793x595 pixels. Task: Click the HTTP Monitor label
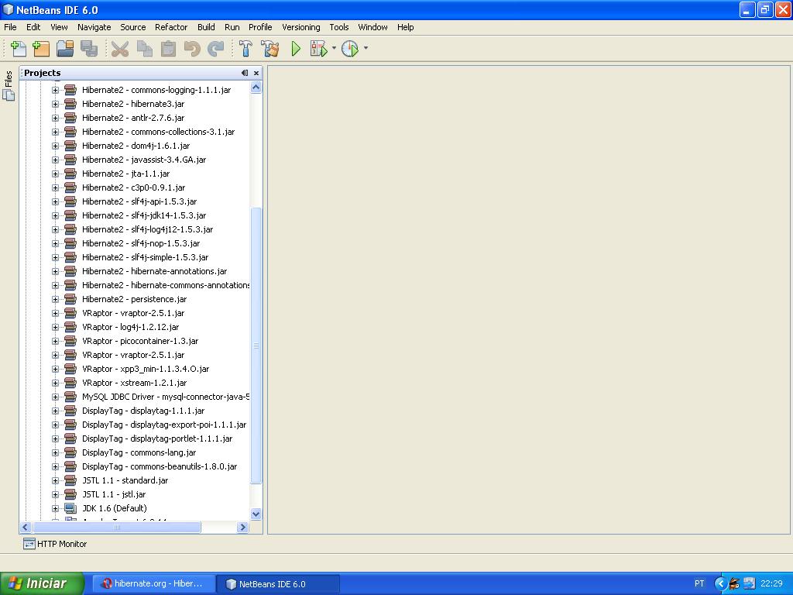[x=62, y=544]
